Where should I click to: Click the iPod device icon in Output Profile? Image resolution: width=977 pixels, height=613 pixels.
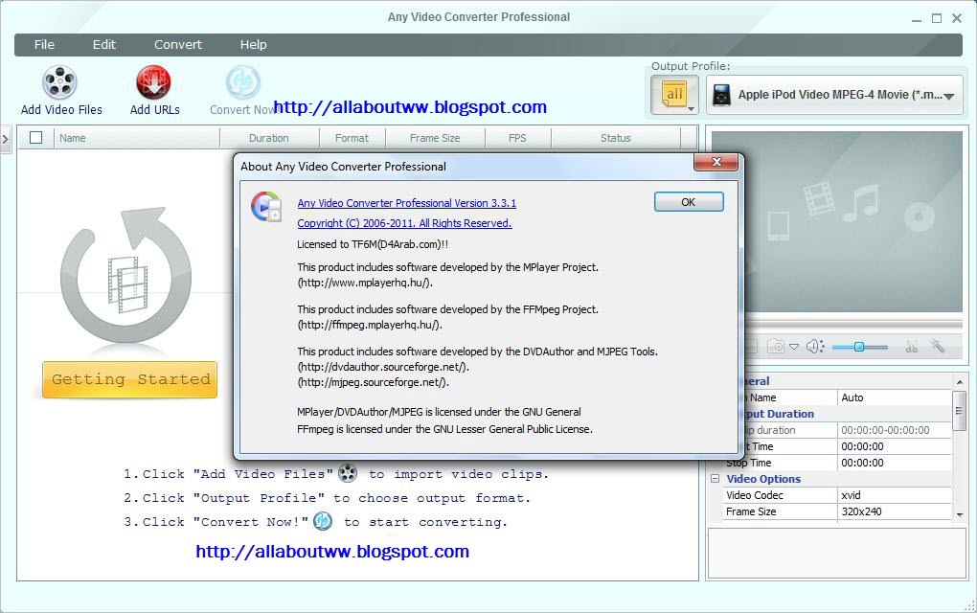pos(721,95)
